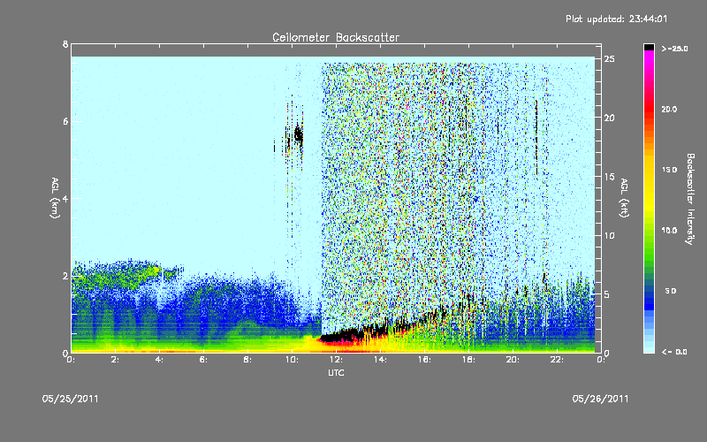Click the '10' kft tick on right axis
707x442 pixels.
coord(609,235)
